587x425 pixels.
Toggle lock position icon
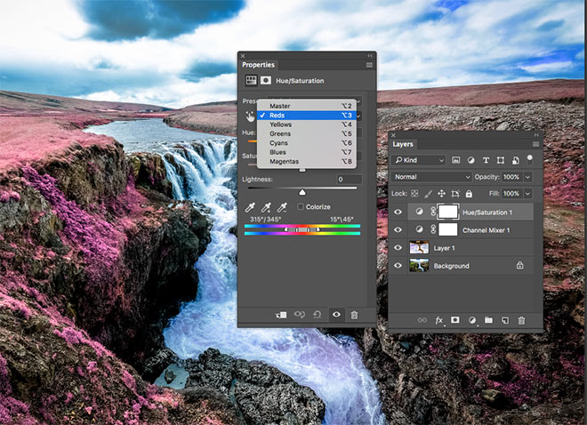441,194
